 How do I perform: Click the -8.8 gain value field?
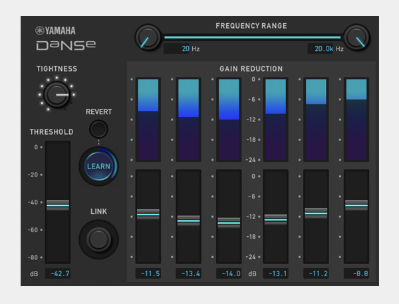point(356,273)
